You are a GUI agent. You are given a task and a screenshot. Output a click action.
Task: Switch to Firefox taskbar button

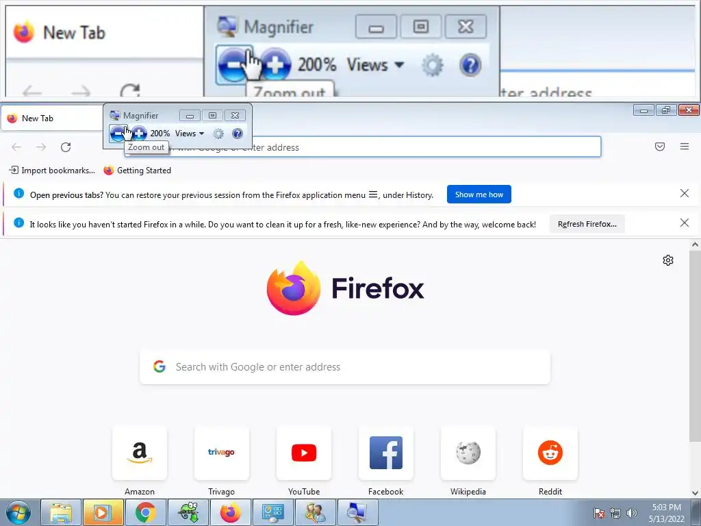click(230, 512)
